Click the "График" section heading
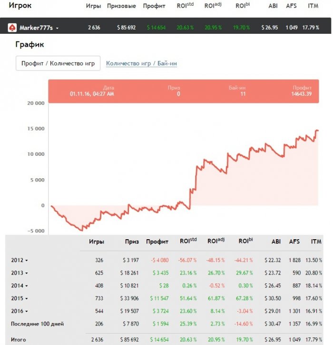Screen dimensions: 333x345 [x=29, y=45]
